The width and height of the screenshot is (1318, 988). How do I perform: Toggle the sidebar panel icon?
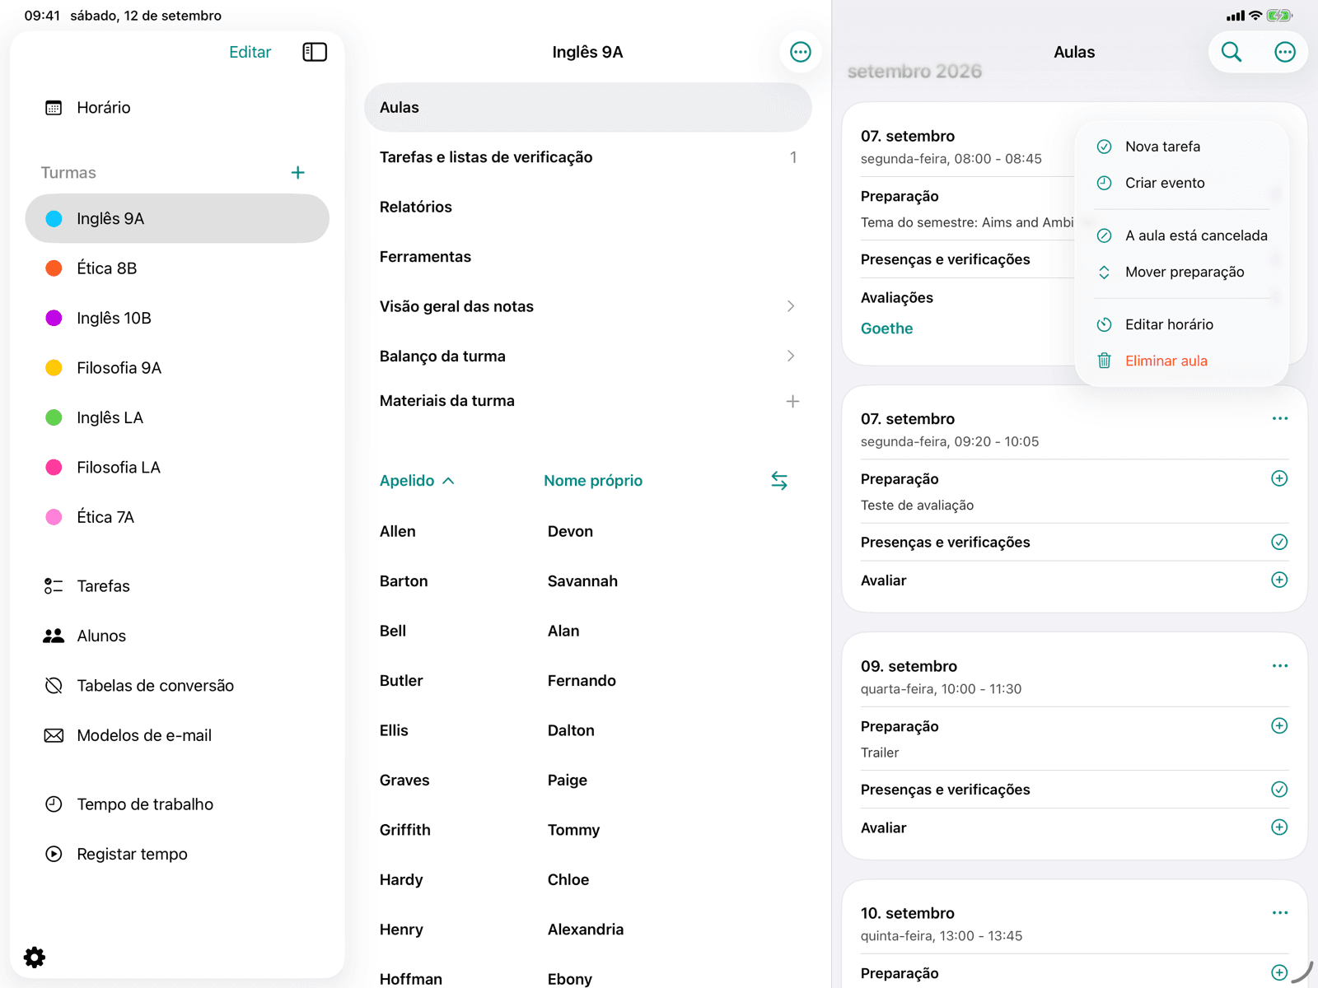(x=315, y=52)
